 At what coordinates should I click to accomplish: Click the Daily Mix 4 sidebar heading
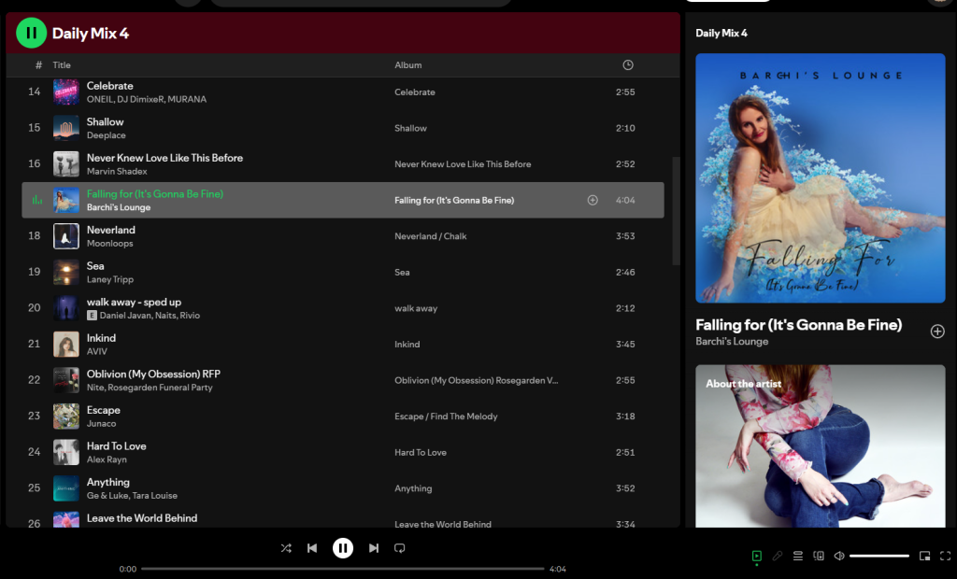point(721,33)
